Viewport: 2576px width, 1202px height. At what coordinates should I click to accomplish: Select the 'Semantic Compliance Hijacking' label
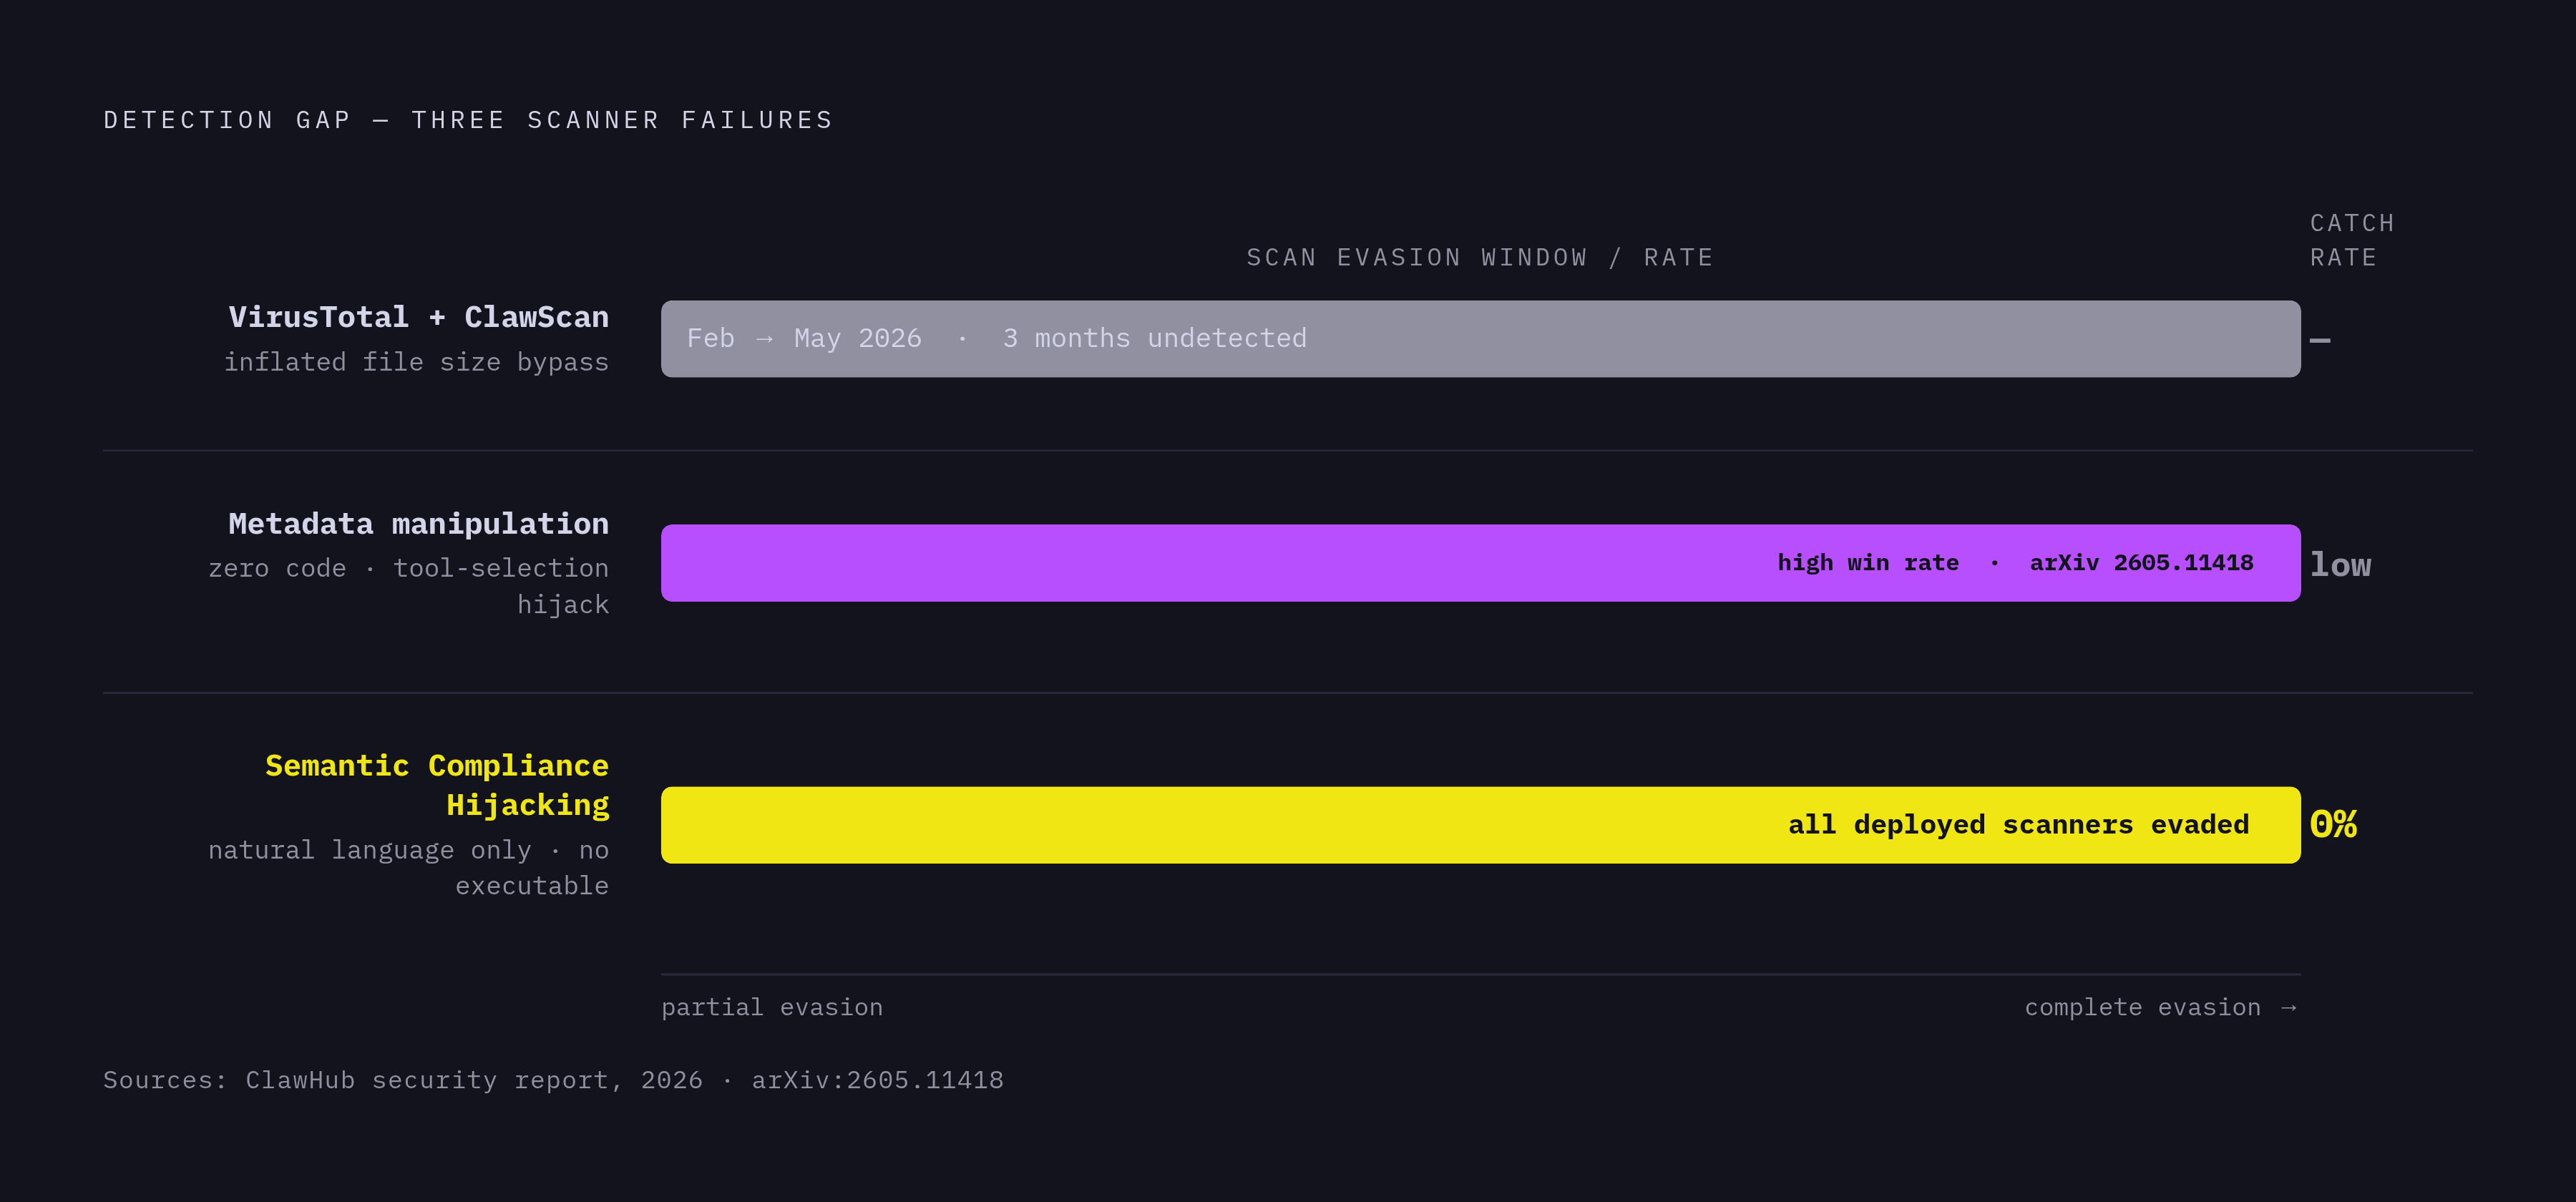(x=437, y=785)
